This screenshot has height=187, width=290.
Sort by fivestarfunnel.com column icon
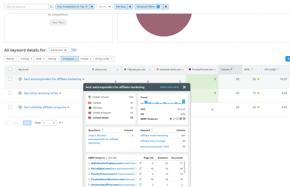pyautogui.click(x=215, y=69)
